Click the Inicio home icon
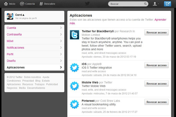 coord(6,4)
